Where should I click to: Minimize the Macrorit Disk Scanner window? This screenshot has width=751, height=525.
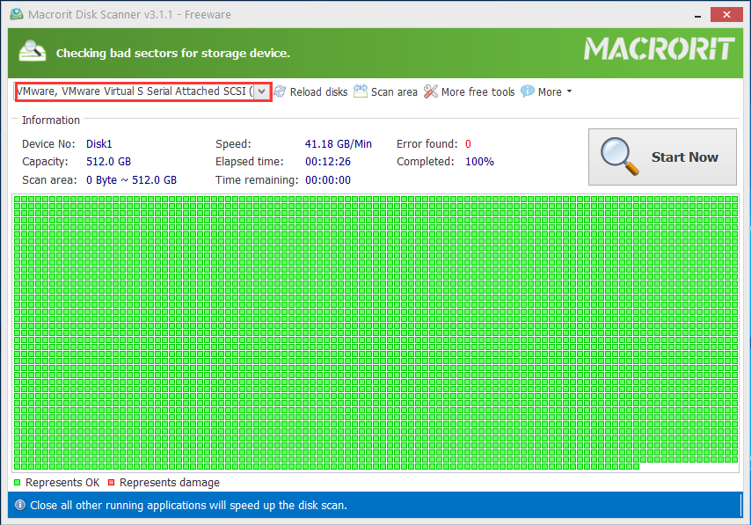pos(698,15)
